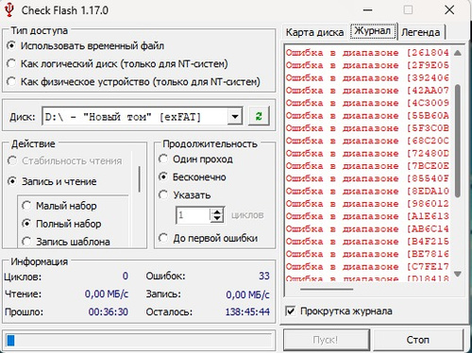The image size is (472, 353).
Task: Select 'Как физическое устройство' access option
Action: pos(133,82)
